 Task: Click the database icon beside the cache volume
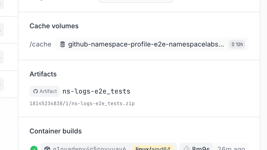[x=63, y=44]
